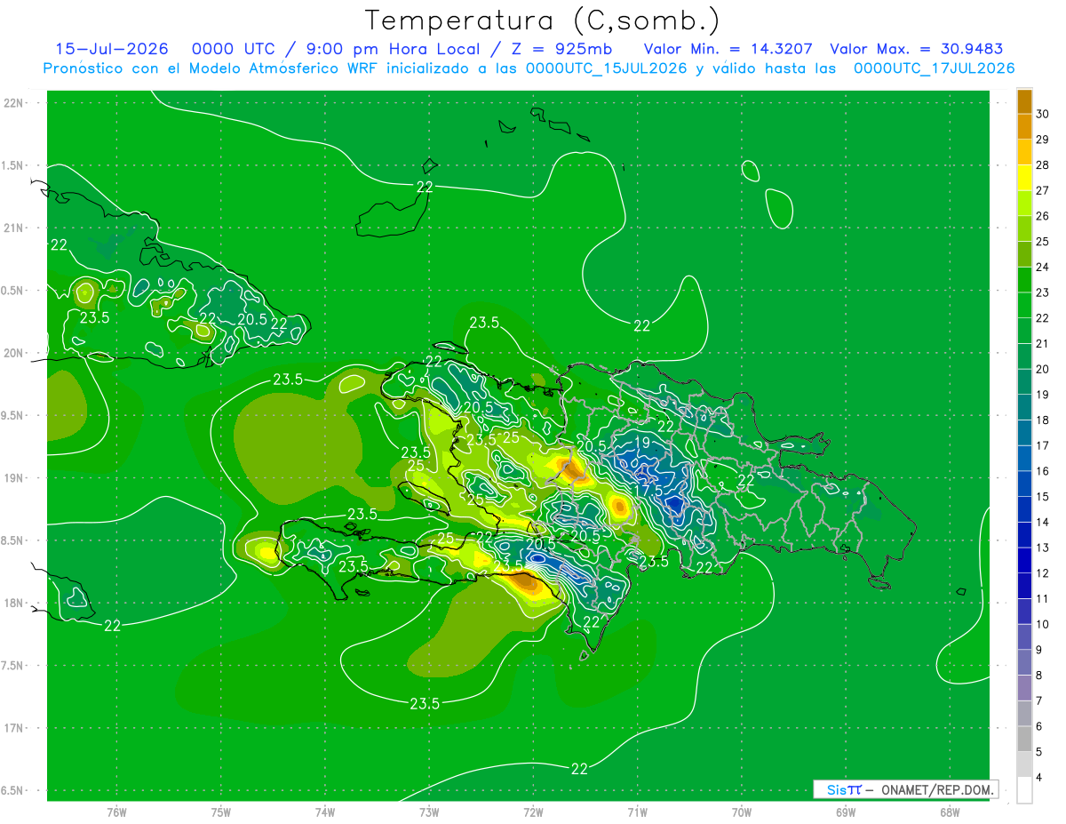This screenshot has height=824, width=1066.
Task: Click the legend color band between 11 and 12
Action: click(1024, 587)
